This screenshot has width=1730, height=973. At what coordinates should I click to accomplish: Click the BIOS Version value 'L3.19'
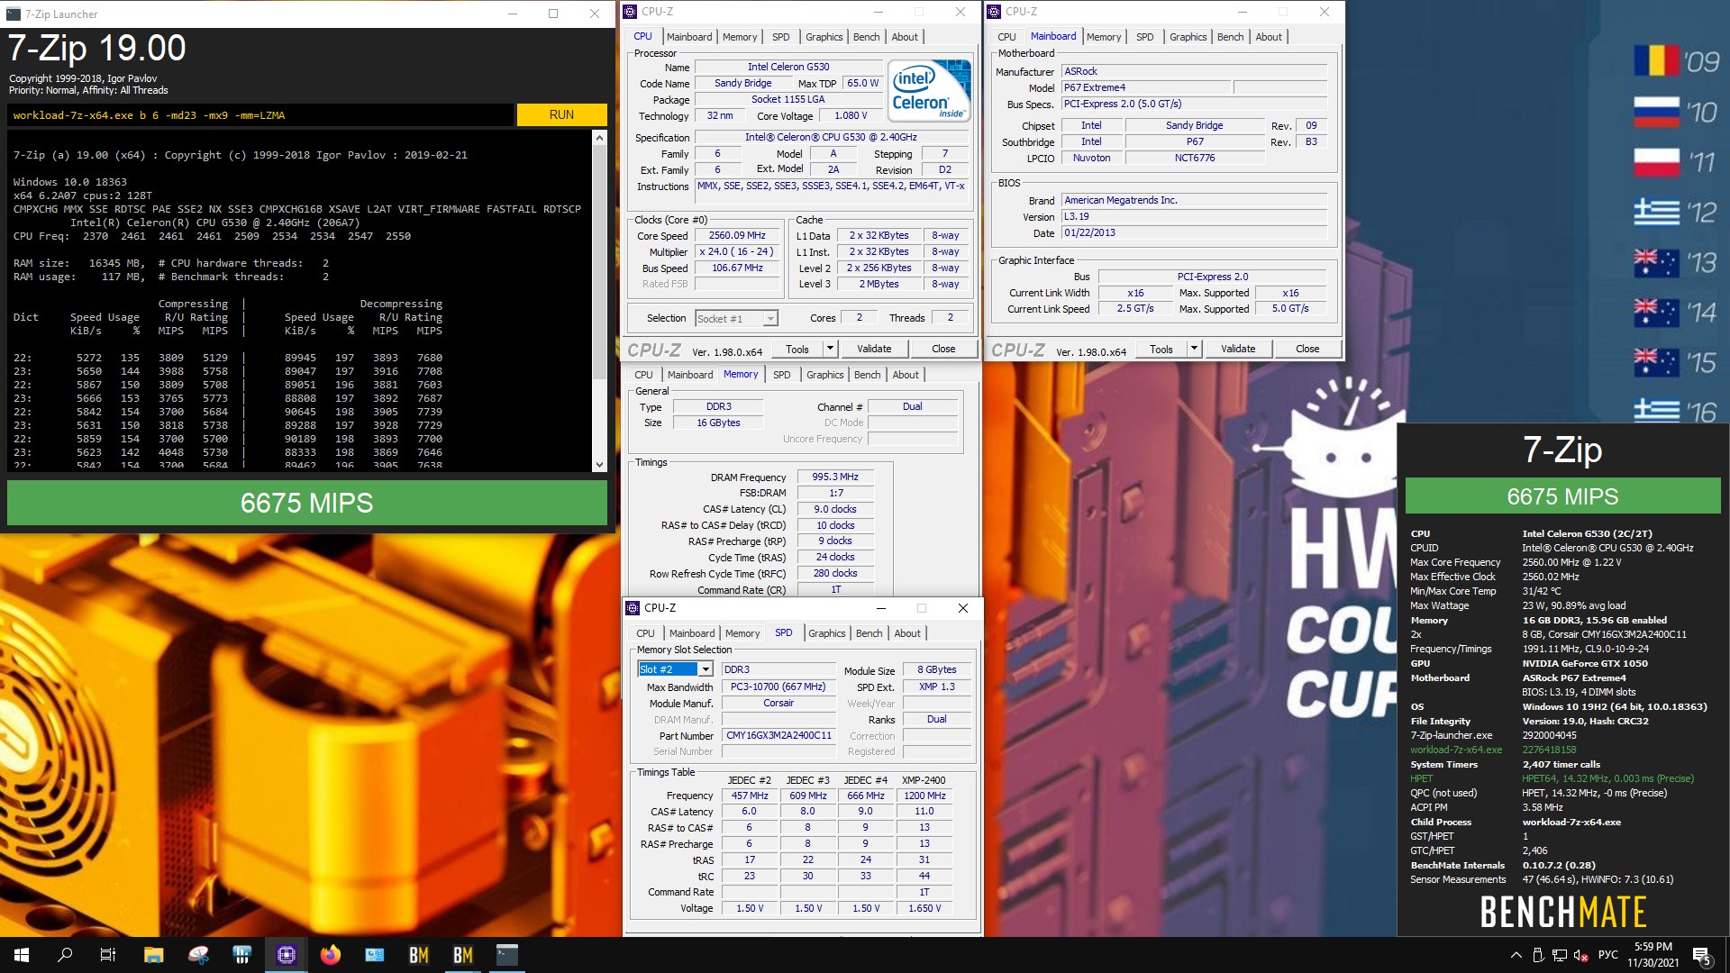(1194, 216)
